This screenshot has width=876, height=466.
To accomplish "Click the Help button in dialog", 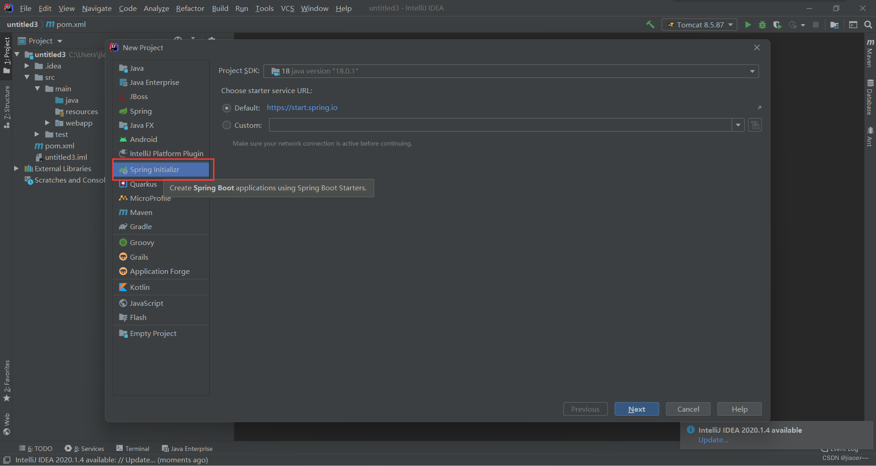I will click(x=739, y=409).
